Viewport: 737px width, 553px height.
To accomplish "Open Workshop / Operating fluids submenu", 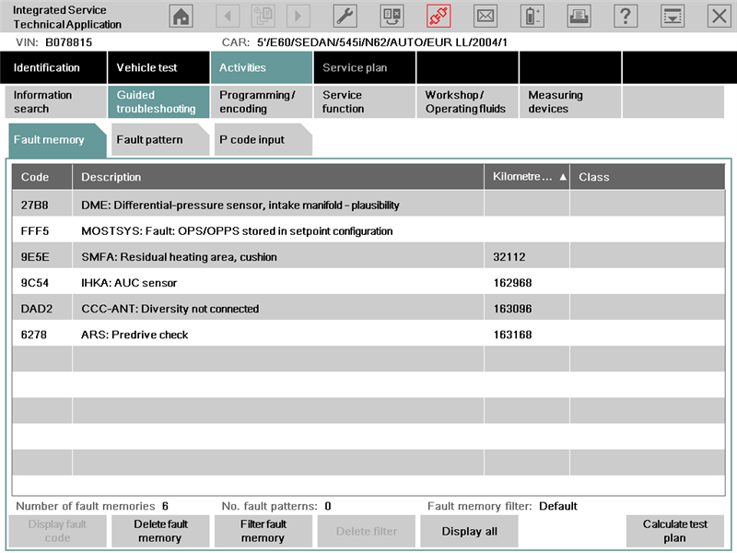I will pos(468,101).
